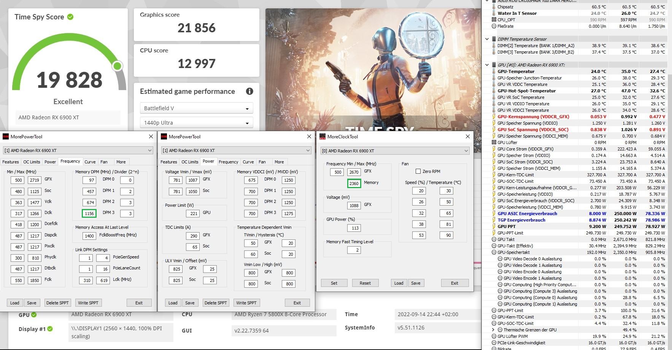The height and width of the screenshot is (350, 672).
Task: Click the thermometer icon for Water In T Sensor
Action: [494, 13]
